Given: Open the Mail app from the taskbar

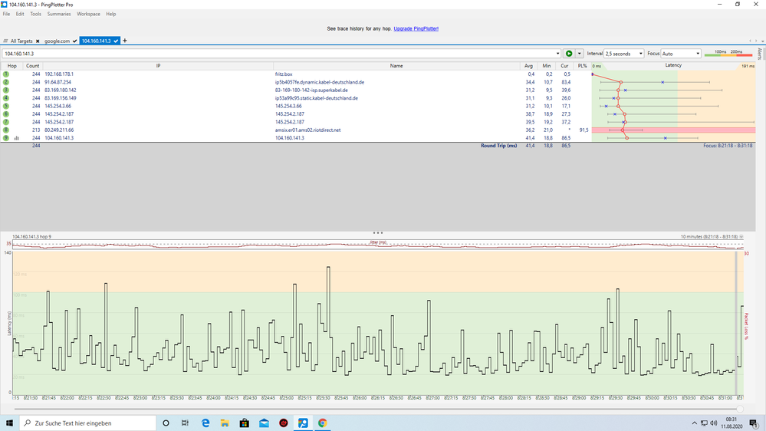Looking at the screenshot, I should pyautogui.click(x=264, y=423).
